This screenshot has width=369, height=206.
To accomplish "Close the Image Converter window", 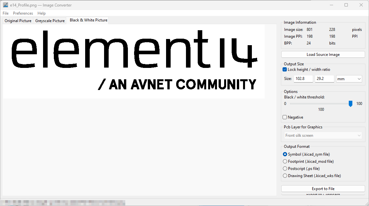I will 361,5.
